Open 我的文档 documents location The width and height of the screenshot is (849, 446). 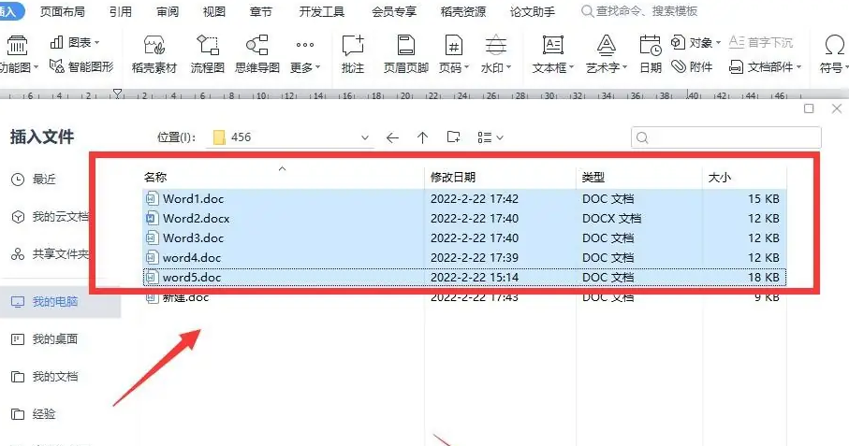tap(44, 376)
